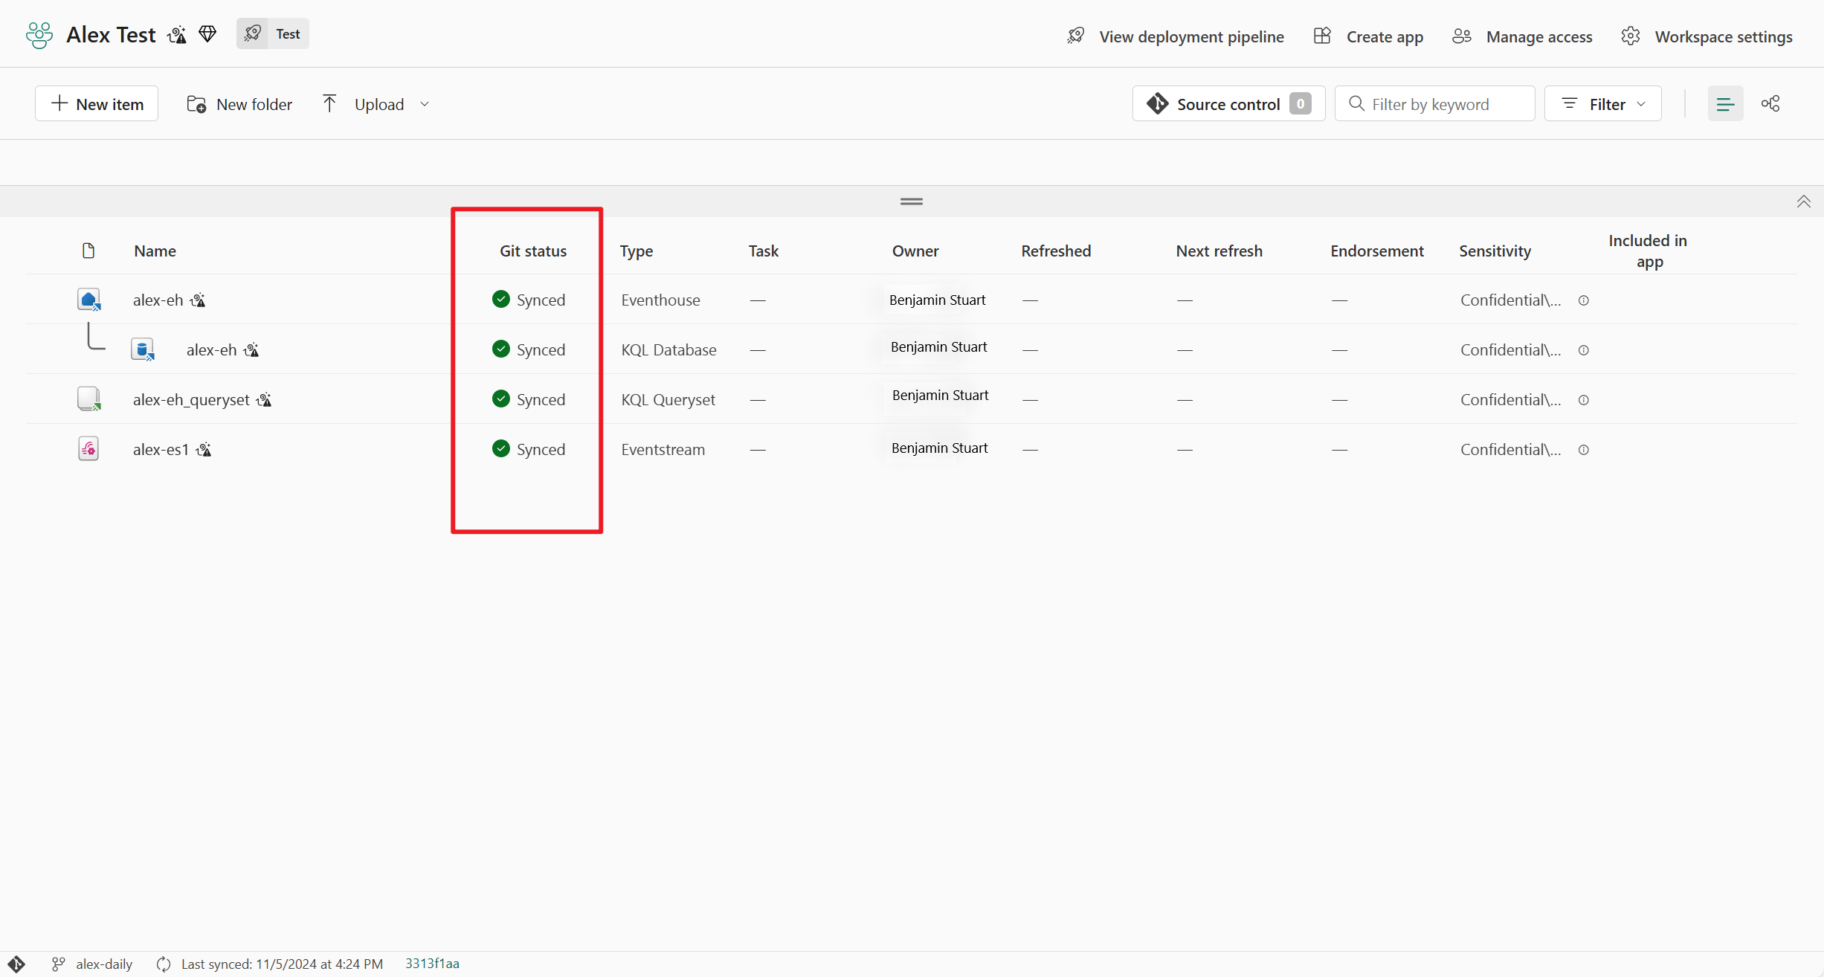Click the Eventhouse icon for alex-eh
This screenshot has height=977, width=1824.
[88, 300]
